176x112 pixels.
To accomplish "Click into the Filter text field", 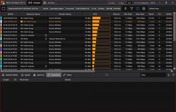I will (152, 75).
